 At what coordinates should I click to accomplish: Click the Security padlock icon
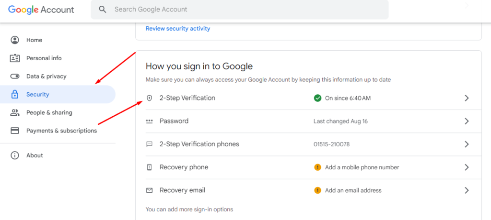click(15, 94)
